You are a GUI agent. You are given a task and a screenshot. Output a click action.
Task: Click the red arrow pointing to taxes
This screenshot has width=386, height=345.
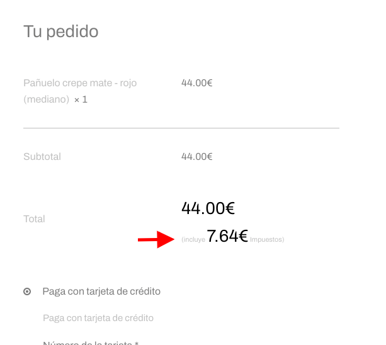(156, 239)
